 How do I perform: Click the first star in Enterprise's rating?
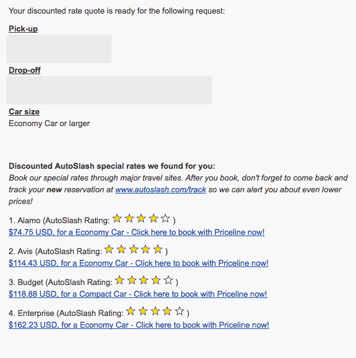click(x=131, y=311)
